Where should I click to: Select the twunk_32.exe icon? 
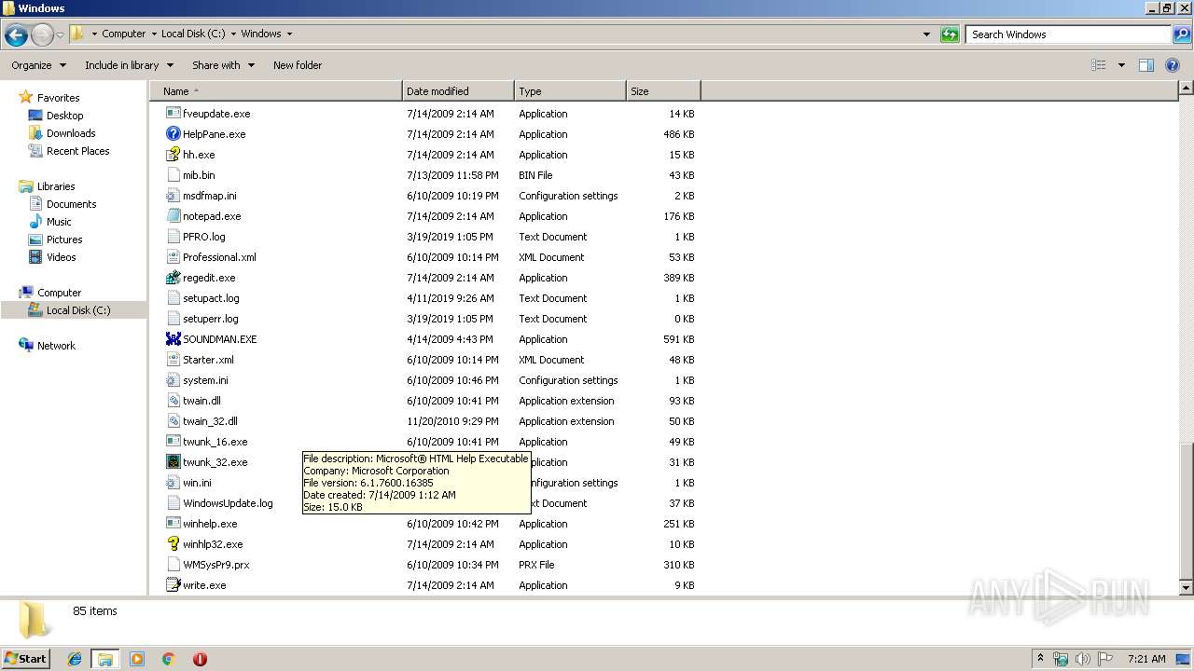point(173,462)
